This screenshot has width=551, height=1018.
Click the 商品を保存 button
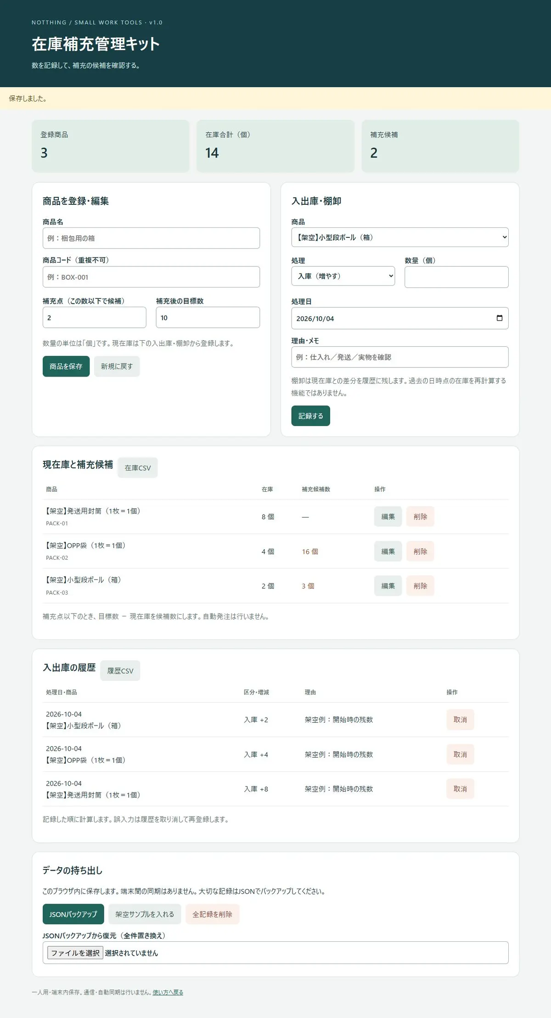pos(66,366)
